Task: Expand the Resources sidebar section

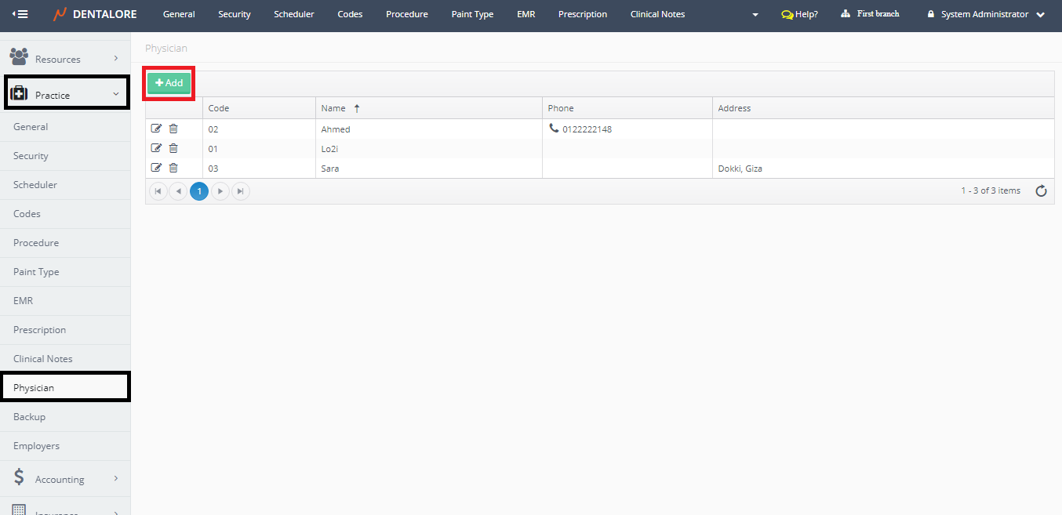Action: [64, 59]
